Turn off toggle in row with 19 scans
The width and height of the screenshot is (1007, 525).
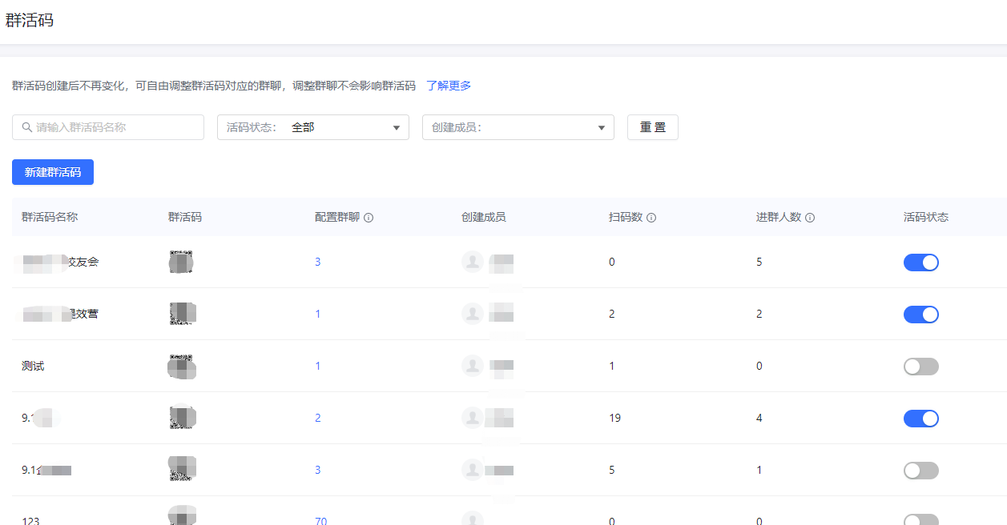[920, 418]
